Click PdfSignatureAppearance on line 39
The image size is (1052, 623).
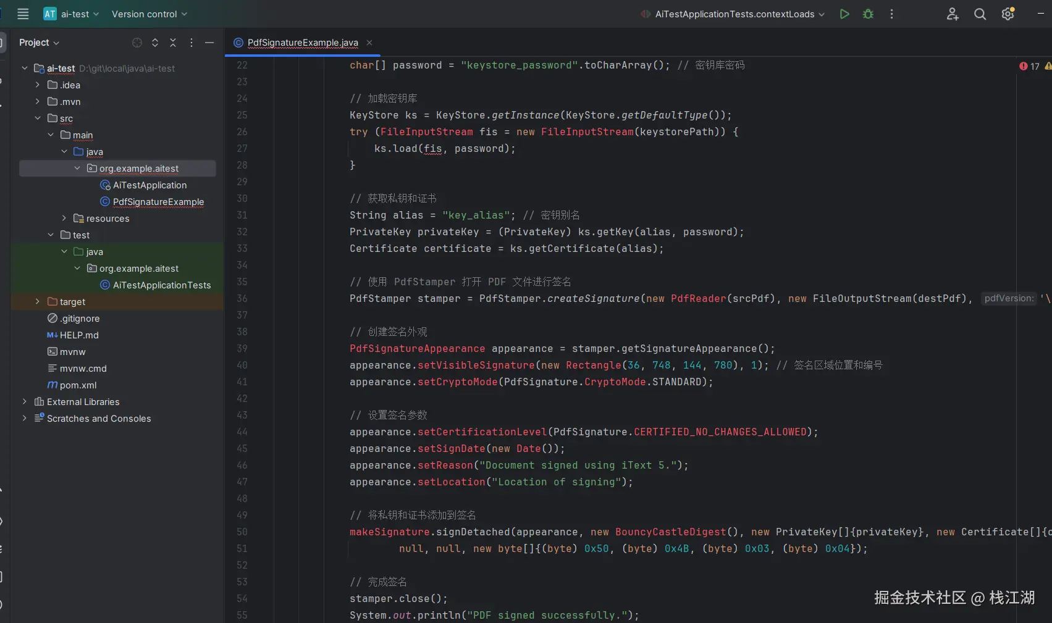click(418, 348)
